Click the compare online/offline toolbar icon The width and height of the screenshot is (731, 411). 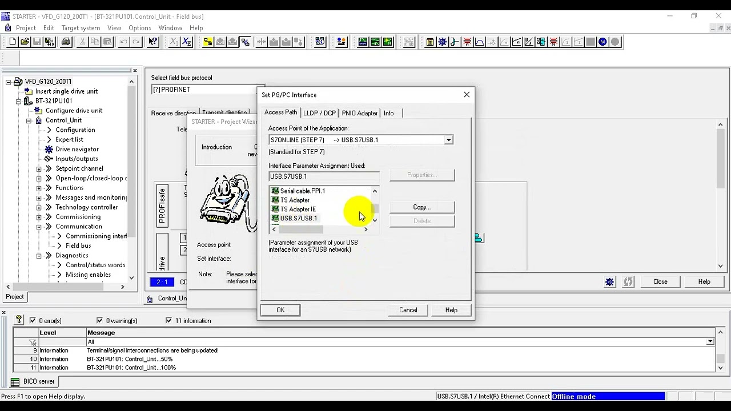[245, 42]
